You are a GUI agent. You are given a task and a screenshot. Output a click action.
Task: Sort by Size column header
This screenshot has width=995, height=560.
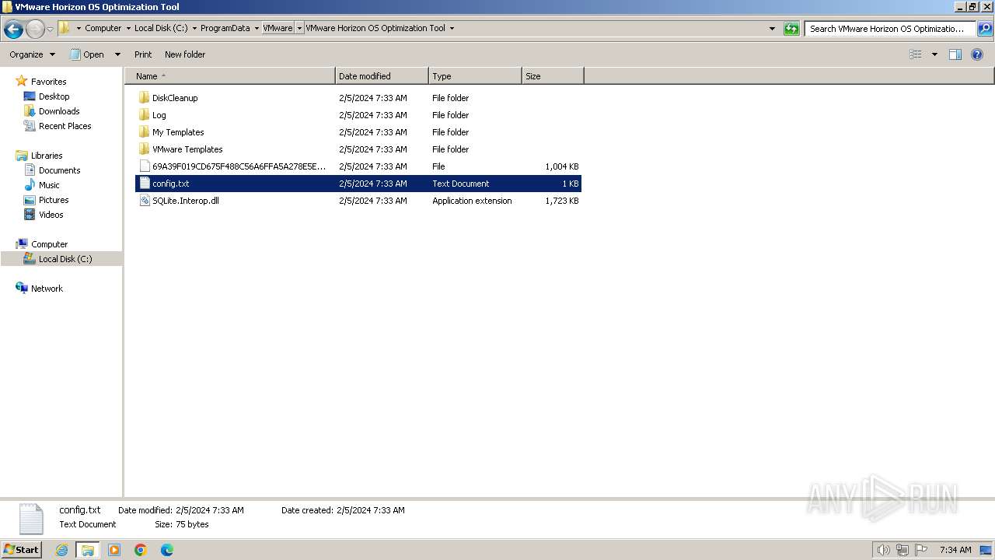[553, 76]
